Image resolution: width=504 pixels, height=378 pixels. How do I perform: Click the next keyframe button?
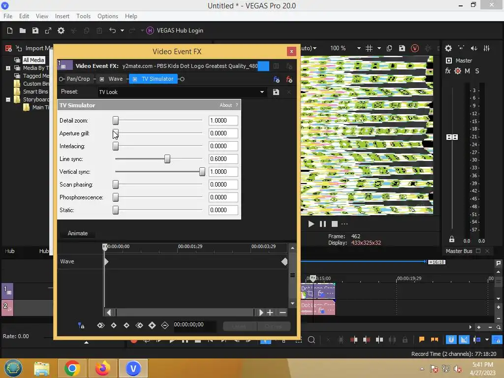[126, 325]
